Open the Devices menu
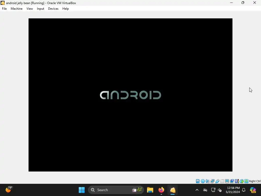Screen dimensions: 261x196 (x=53, y=9)
